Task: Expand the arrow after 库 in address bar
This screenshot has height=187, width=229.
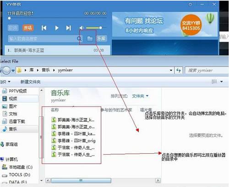Action: tap(38, 70)
